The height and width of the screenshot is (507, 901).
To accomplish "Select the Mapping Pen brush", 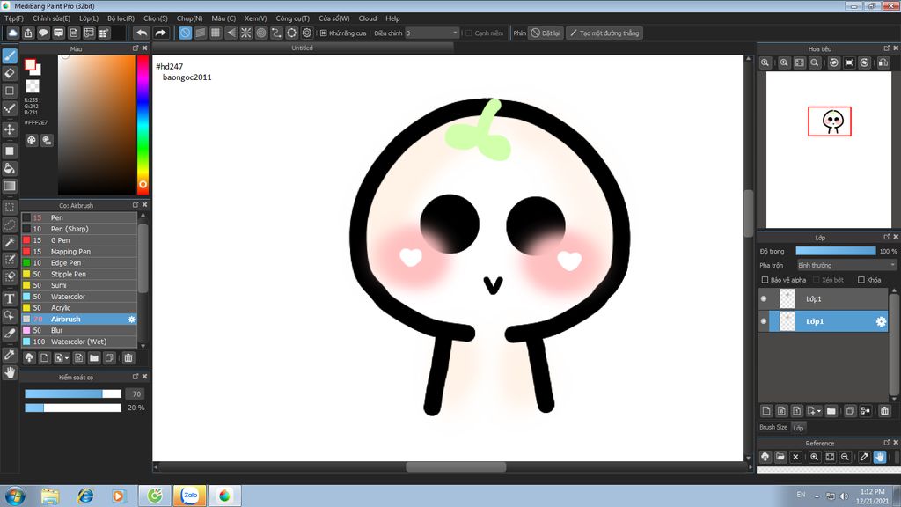I will (79, 251).
